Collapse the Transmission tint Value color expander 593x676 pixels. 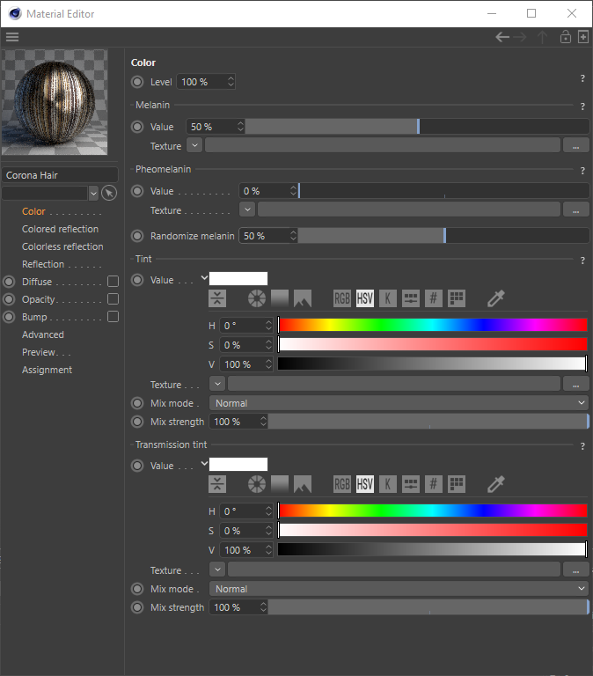(204, 464)
